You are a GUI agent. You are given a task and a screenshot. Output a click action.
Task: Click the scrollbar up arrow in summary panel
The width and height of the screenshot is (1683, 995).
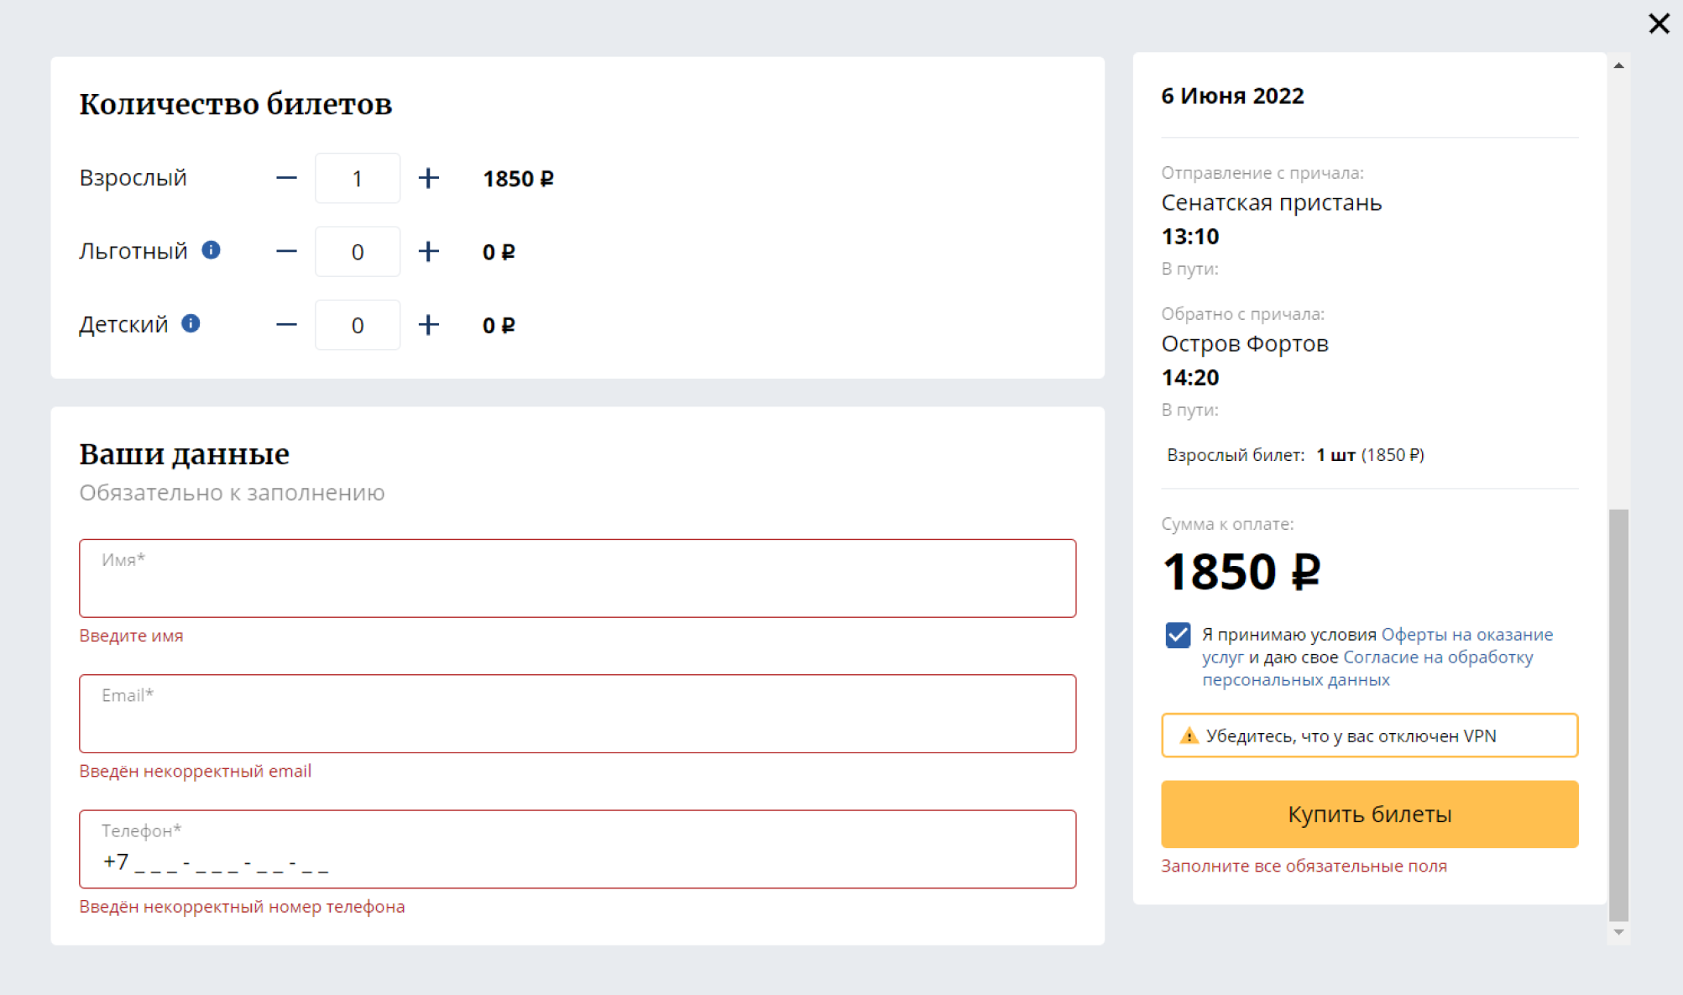point(1618,65)
